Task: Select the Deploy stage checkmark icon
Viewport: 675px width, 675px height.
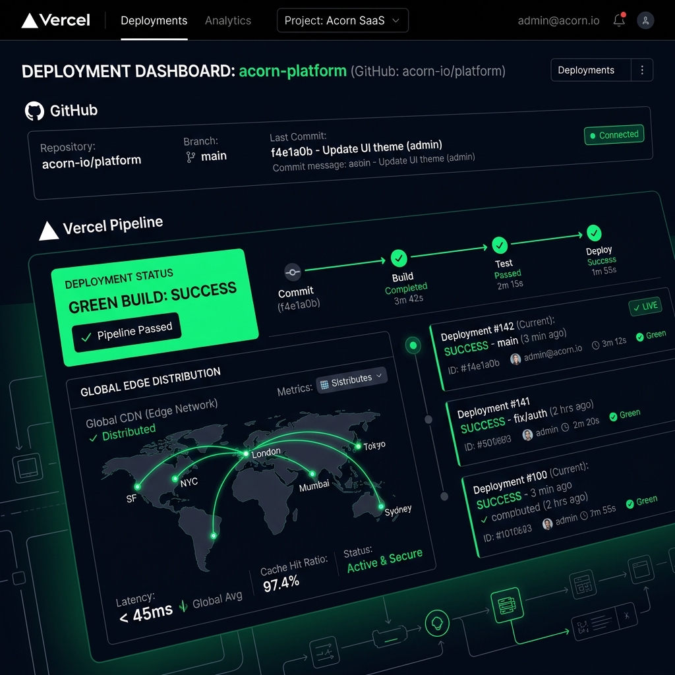Action: (x=594, y=233)
